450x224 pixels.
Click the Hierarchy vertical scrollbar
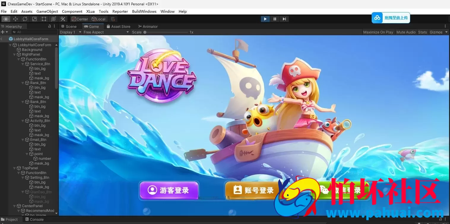point(56,68)
